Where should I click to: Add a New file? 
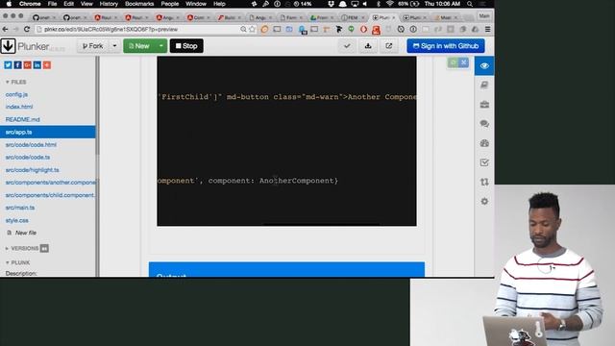[22, 233]
